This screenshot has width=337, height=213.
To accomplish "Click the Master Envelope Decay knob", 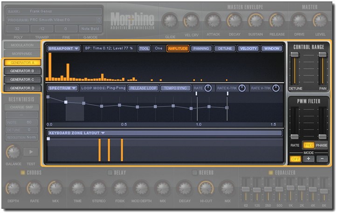I will 234,21.
